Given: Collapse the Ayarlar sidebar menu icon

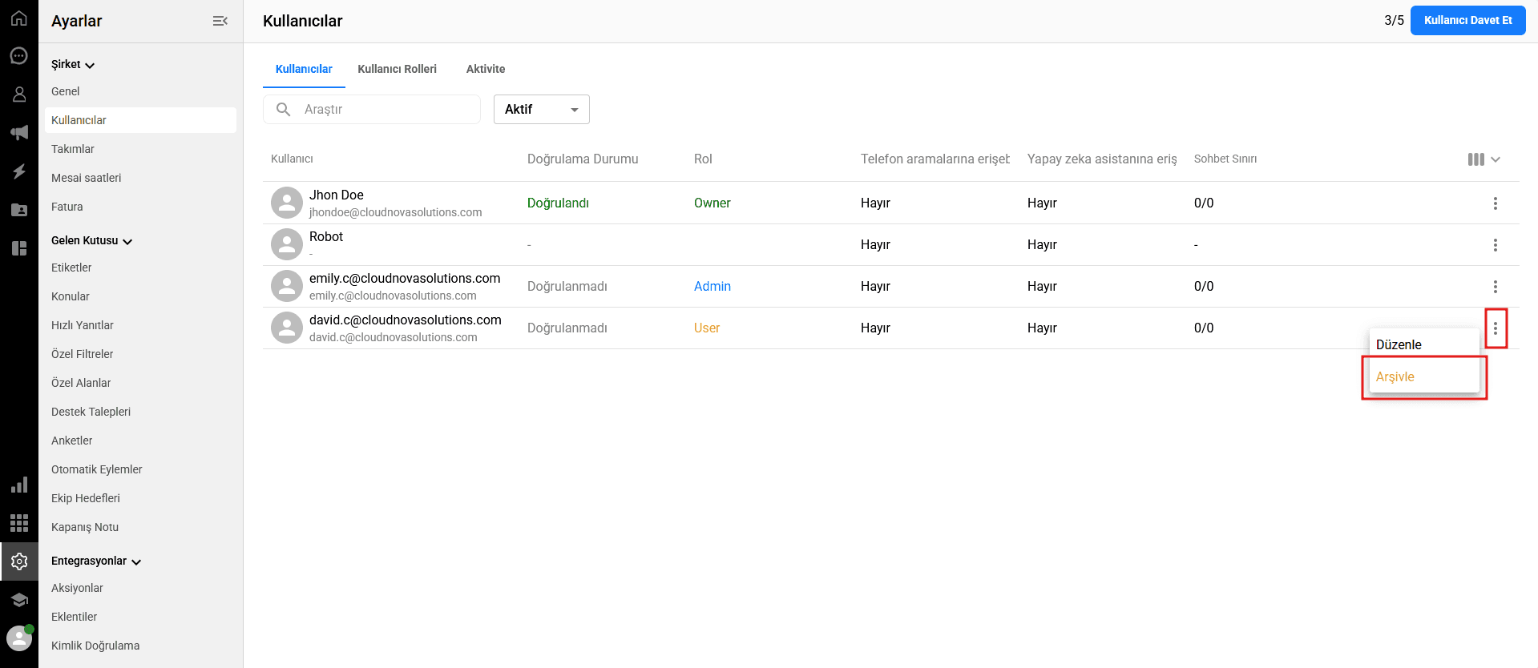Looking at the screenshot, I should (220, 21).
